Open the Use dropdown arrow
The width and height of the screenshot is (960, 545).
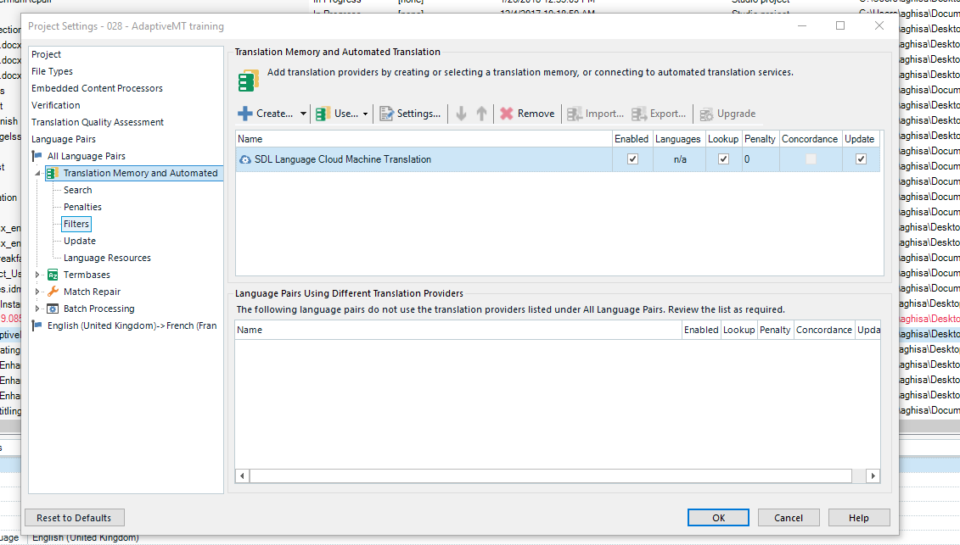coord(366,114)
